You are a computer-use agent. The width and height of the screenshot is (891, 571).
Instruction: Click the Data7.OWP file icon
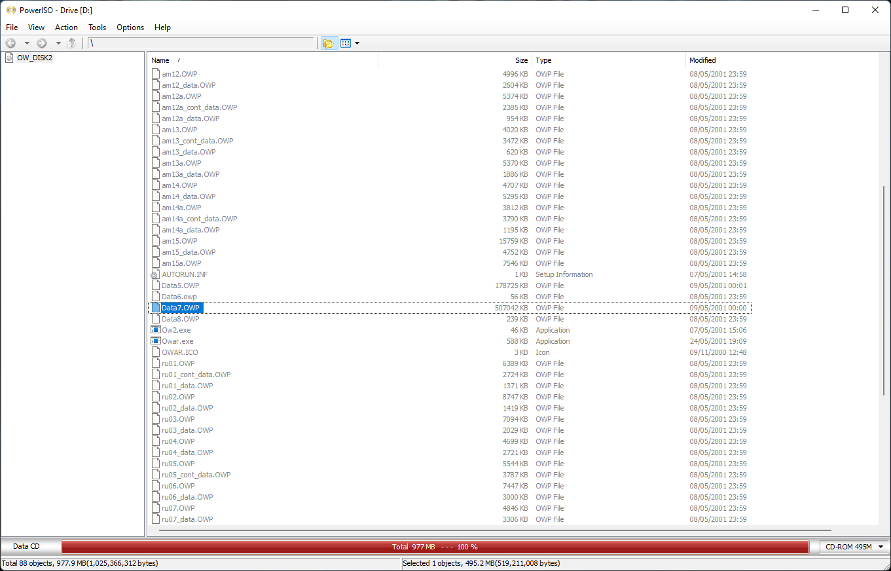coord(155,308)
